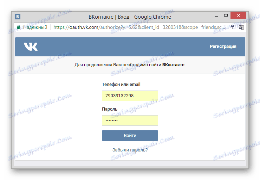
Task: Click the green padlock security icon
Action: [19, 27]
